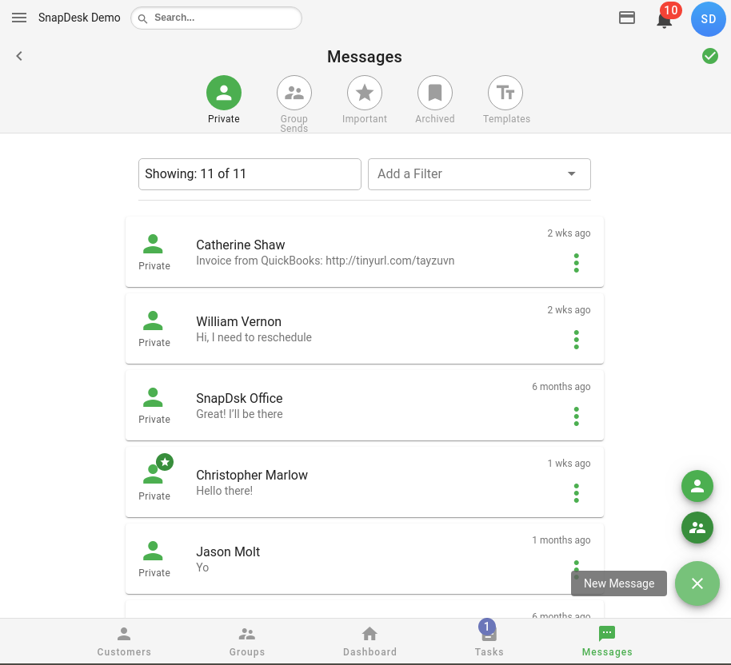Click the '1 wks ago' timestamp
This screenshot has width=731, height=665.
point(569,464)
